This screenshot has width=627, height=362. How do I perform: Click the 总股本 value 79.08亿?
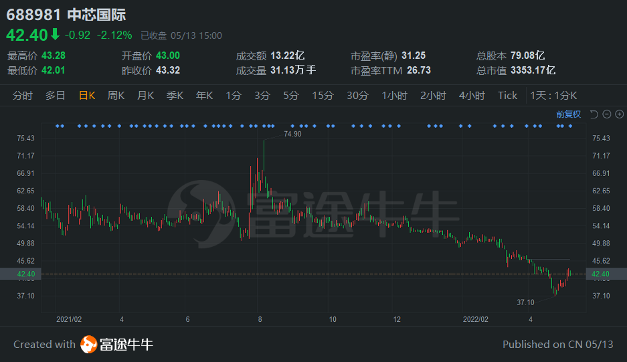coord(528,56)
